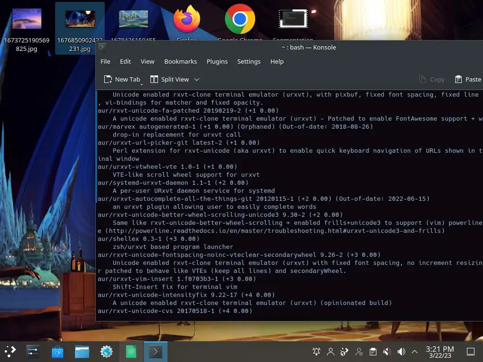Click the Steam controller tray icon
Image resolution: width=483 pixels, height=362 pixels.
[344, 352]
